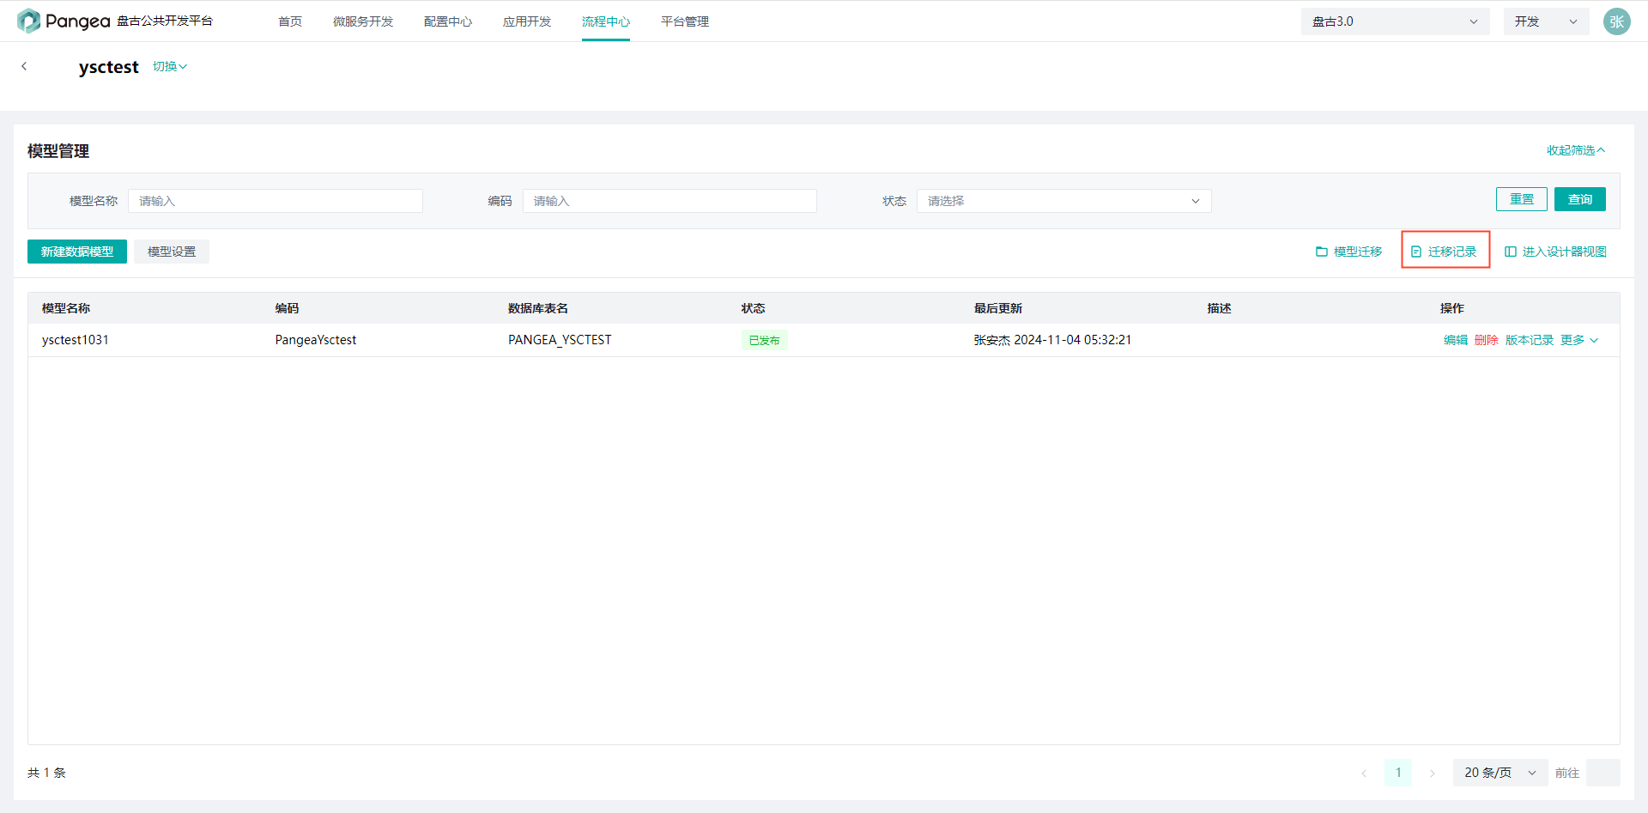
Task: Click 删除 for ysctest1031
Action: click(x=1487, y=340)
